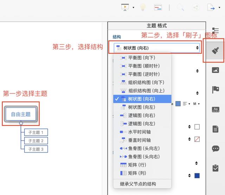
Task: Open the comments speech bubble panel
Action: tap(216, 149)
